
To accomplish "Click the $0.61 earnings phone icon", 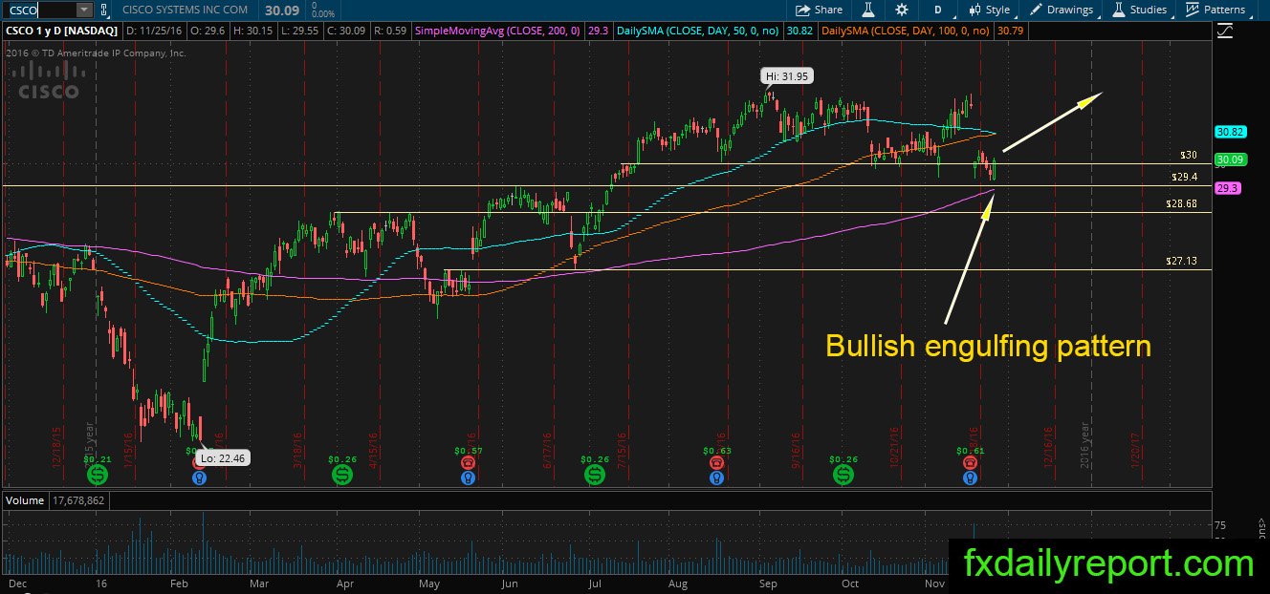I will pyautogui.click(x=971, y=462).
